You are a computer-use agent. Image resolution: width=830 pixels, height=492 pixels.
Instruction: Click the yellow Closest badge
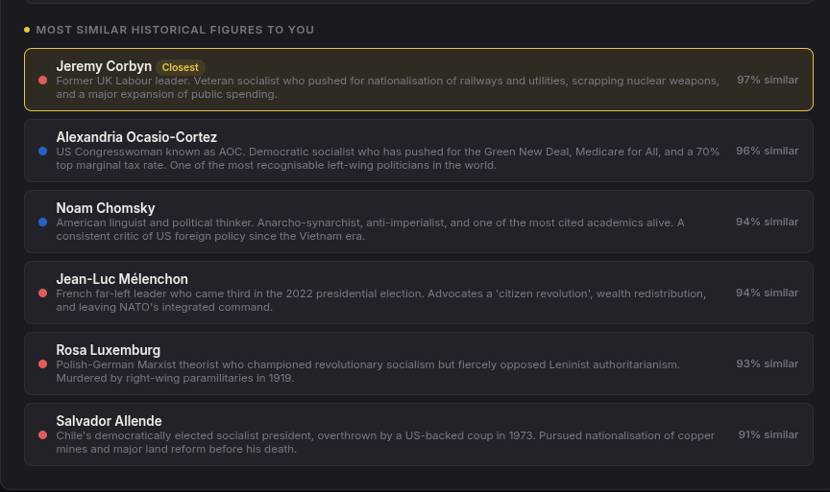[180, 67]
